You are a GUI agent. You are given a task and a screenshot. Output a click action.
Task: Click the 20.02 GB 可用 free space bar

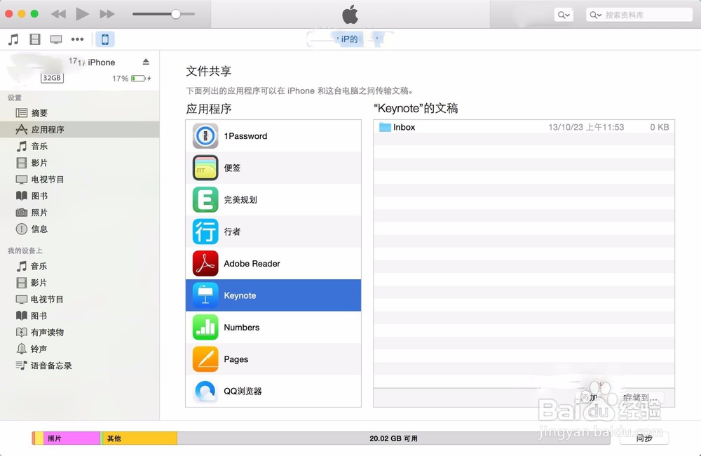393,438
